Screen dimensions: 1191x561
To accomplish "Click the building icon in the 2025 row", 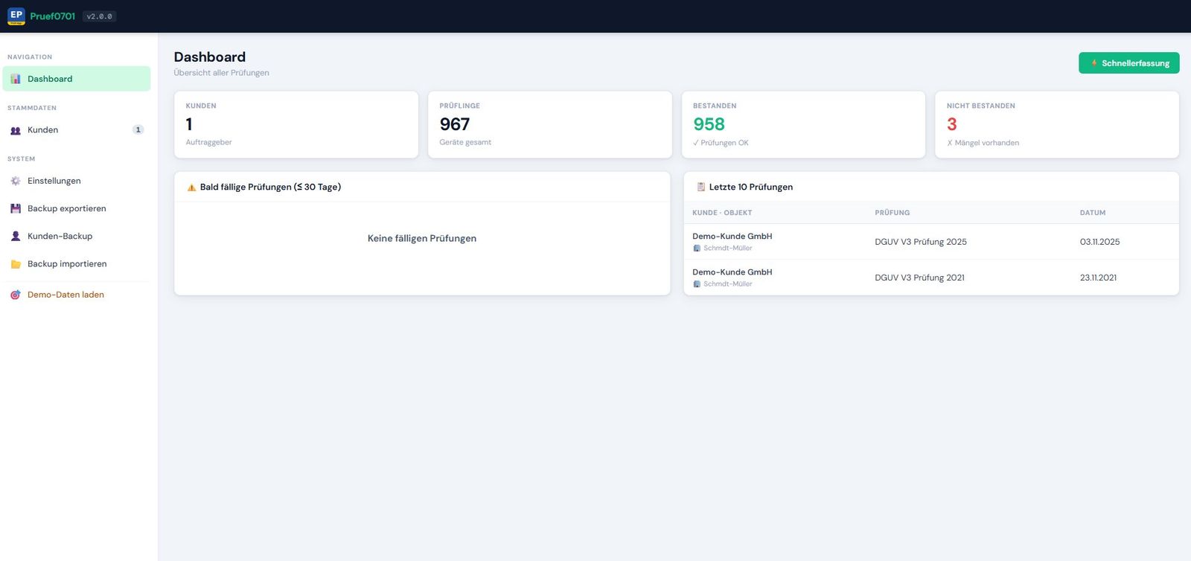I will (x=697, y=249).
